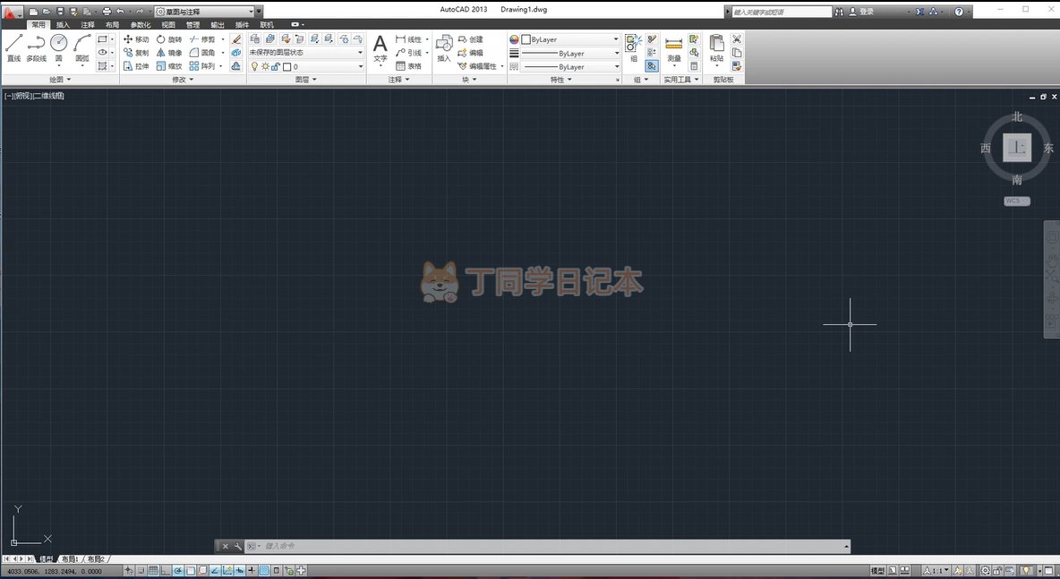
Task: Toggle group selection highlighted button in 组 panel
Action: pyautogui.click(x=652, y=66)
